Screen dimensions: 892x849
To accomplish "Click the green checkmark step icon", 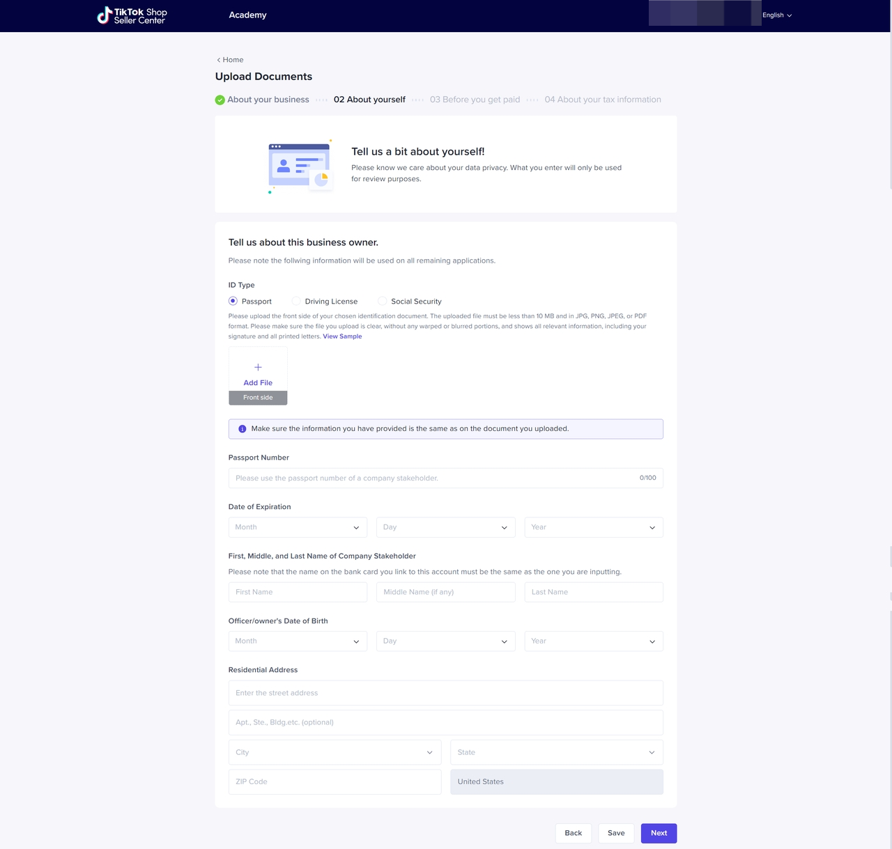I will coord(220,100).
